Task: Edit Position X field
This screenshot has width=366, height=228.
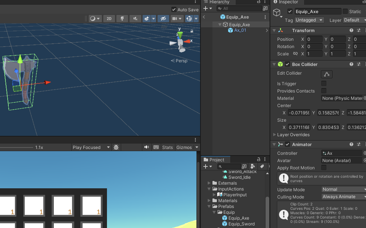Action: click(x=314, y=39)
